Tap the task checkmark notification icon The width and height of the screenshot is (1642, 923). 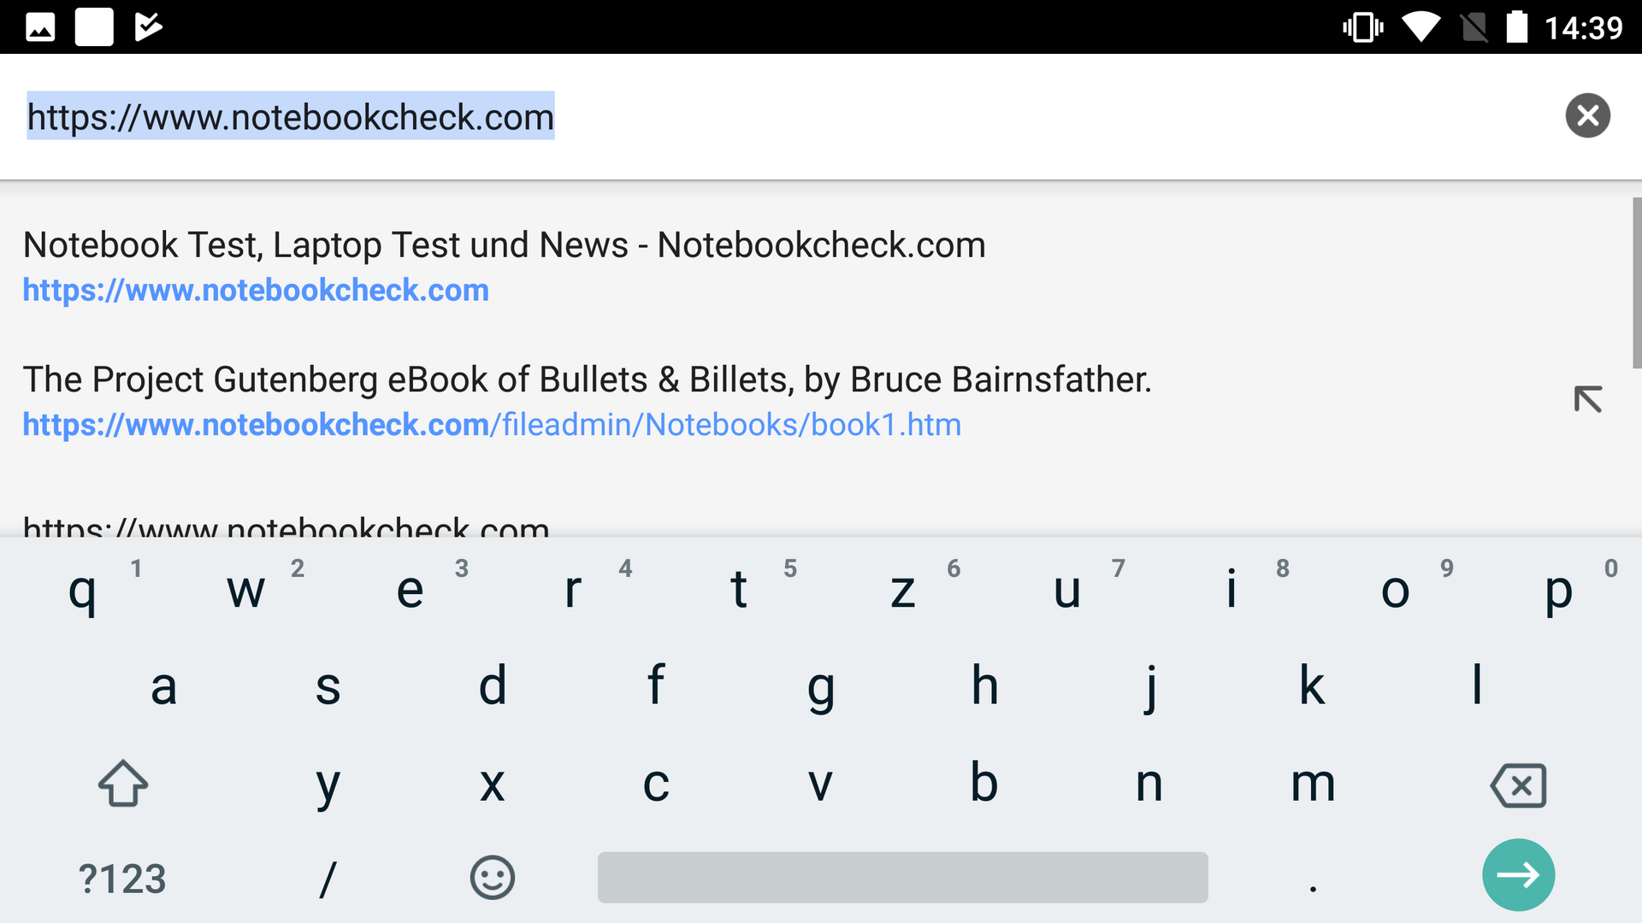tap(148, 27)
